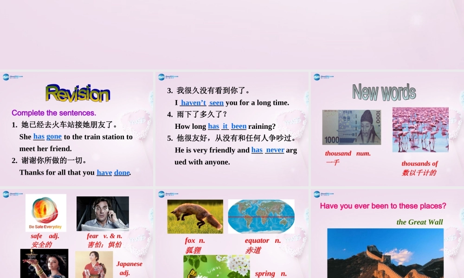
Task: Click the underlined word 'never' in sentence 5
Action: [x=275, y=150]
